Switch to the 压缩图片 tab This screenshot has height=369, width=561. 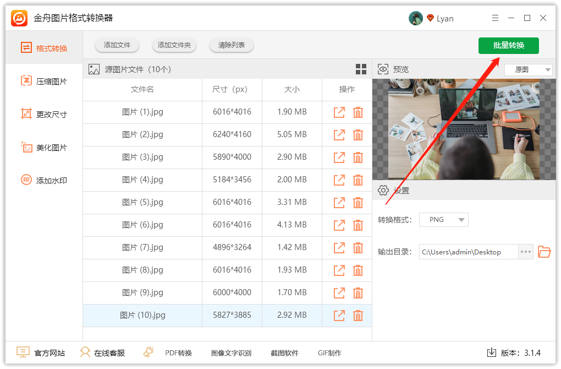pyautogui.click(x=44, y=82)
